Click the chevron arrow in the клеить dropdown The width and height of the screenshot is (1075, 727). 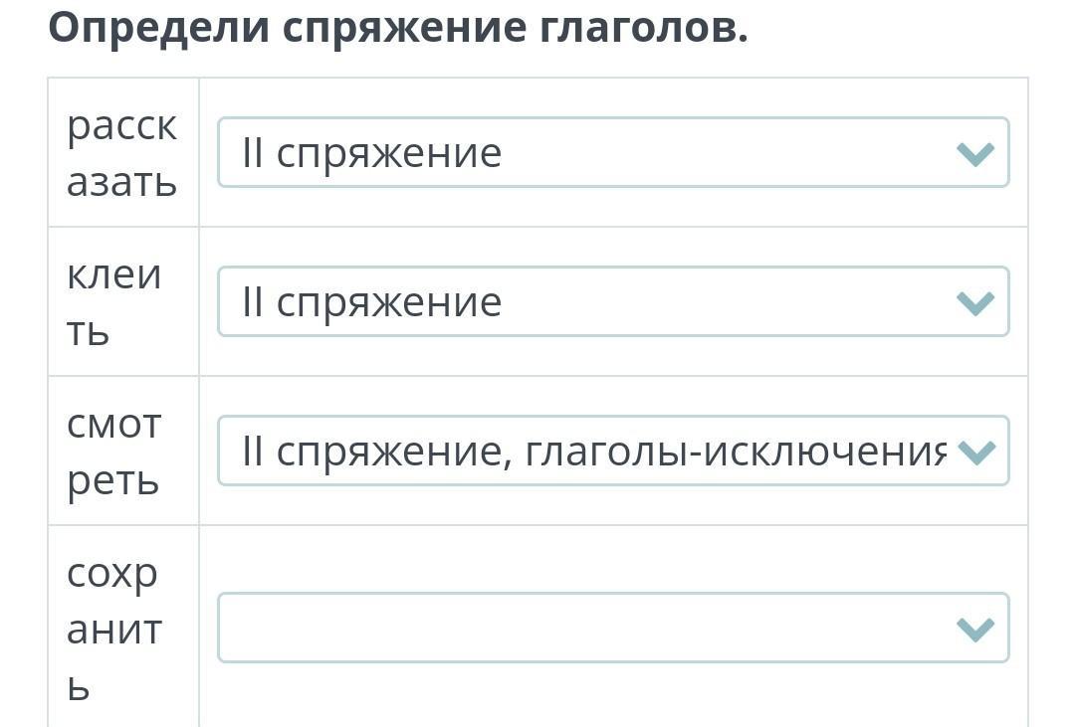(x=974, y=303)
